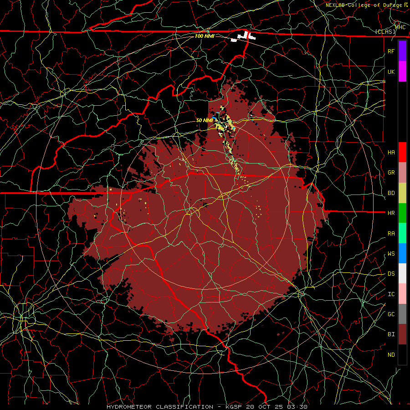Screen dimensions: 410x410
Task: Pick the HR green legend swatch
Action: point(402,213)
